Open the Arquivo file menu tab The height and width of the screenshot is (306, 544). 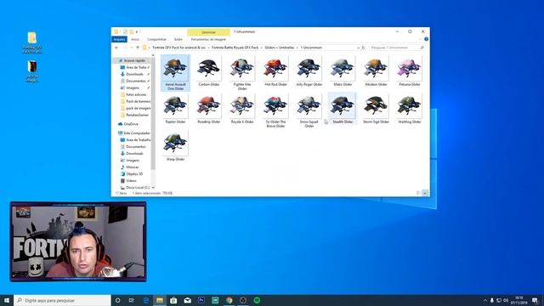click(x=119, y=39)
